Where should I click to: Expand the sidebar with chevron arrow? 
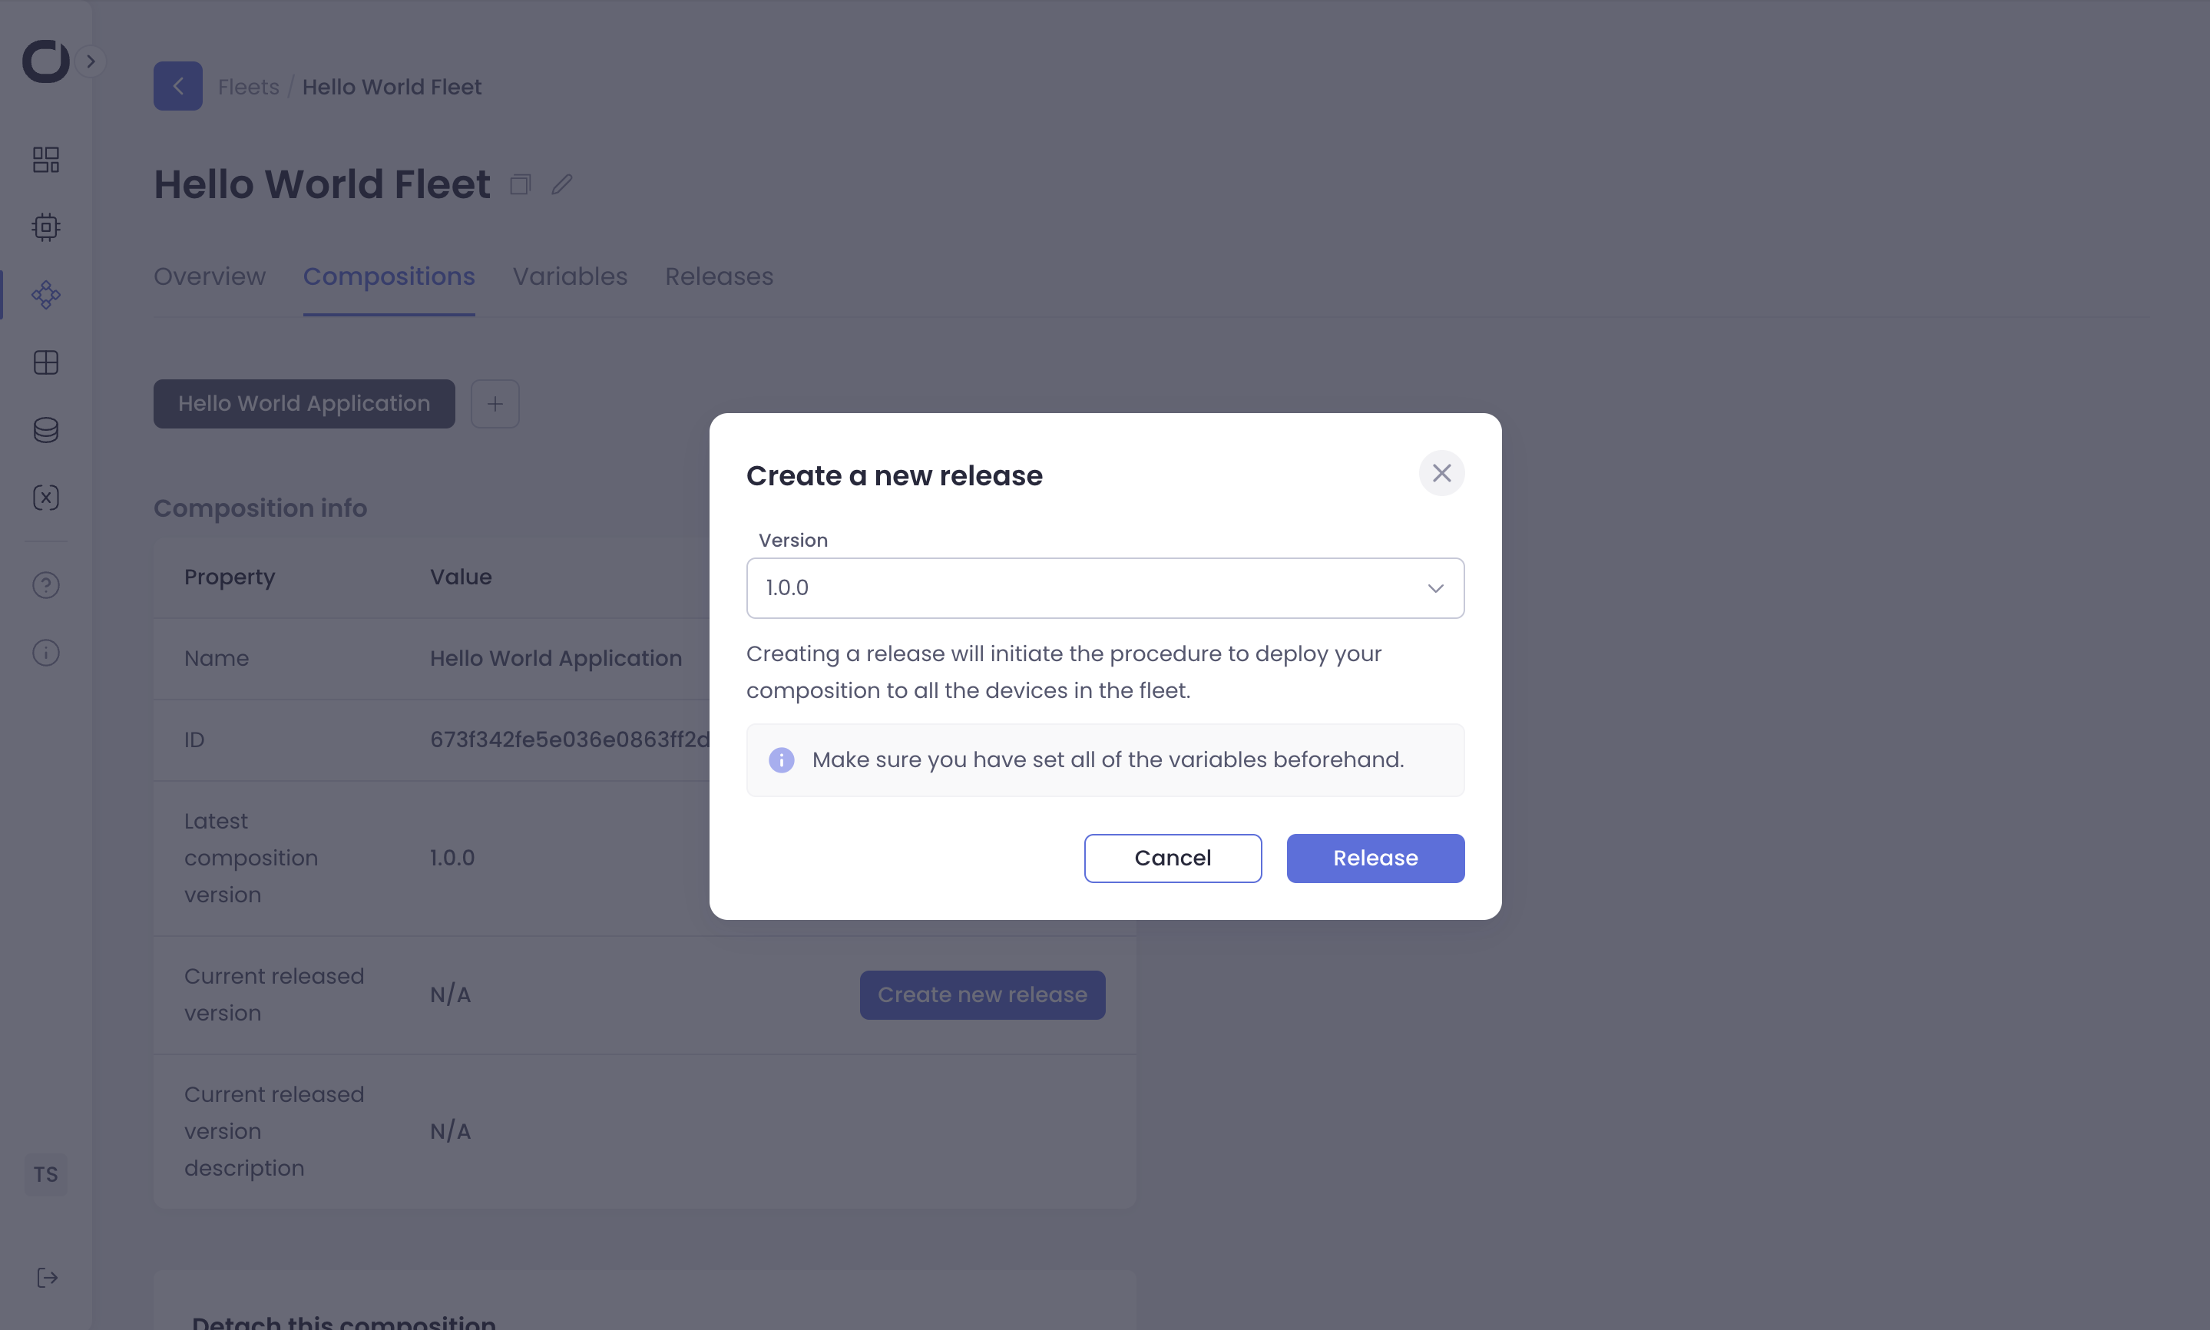91,61
